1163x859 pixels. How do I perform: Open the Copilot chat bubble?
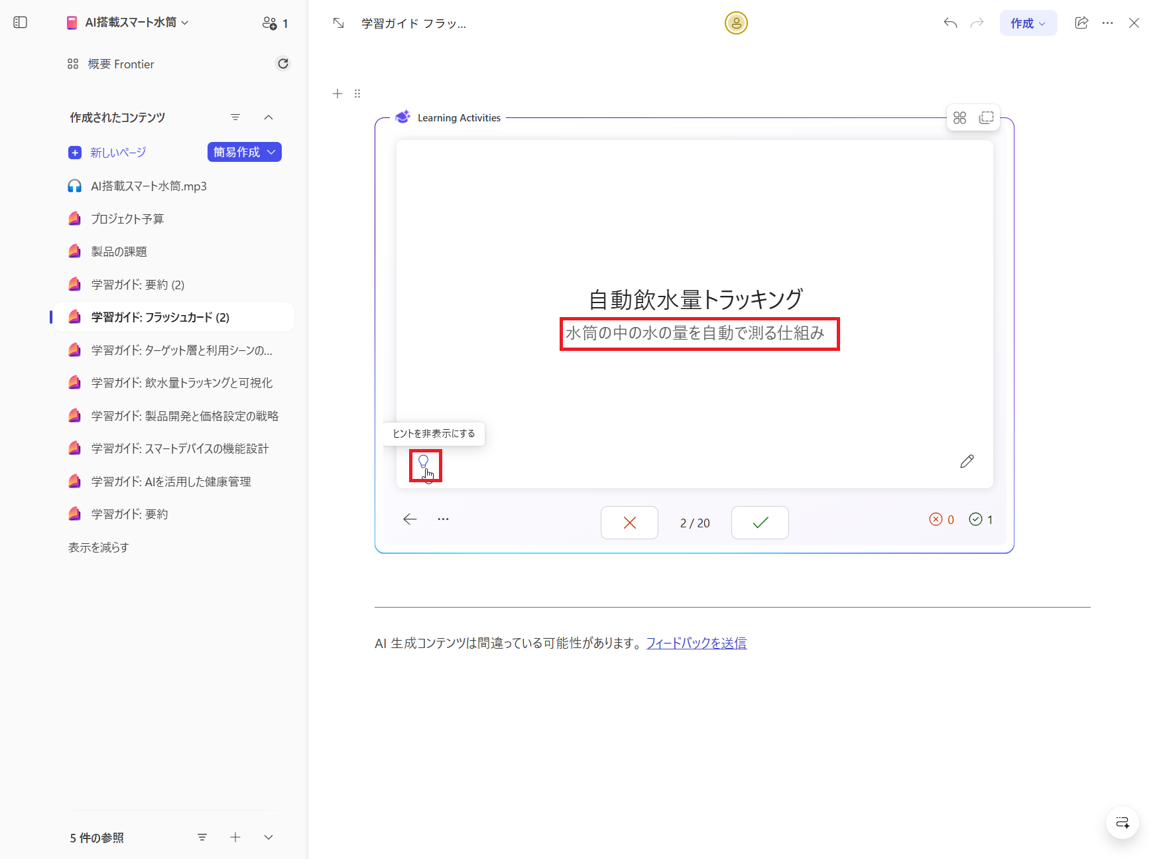[x=1123, y=823]
